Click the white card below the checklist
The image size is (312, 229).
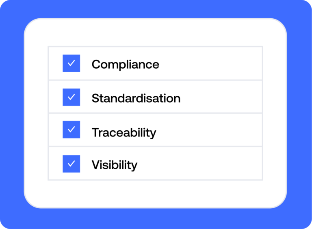(155, 193)
